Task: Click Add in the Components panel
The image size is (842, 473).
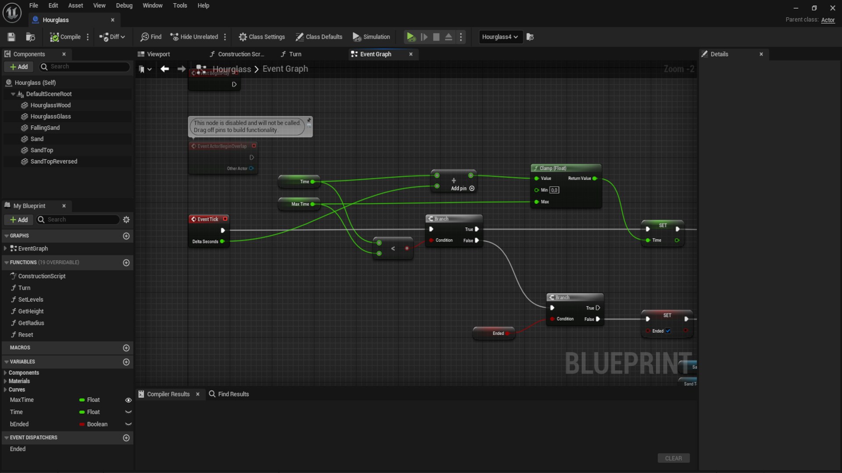Action: click(x=19, y=67)
